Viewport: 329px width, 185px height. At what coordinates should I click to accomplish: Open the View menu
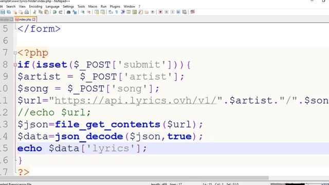point(22,7)
